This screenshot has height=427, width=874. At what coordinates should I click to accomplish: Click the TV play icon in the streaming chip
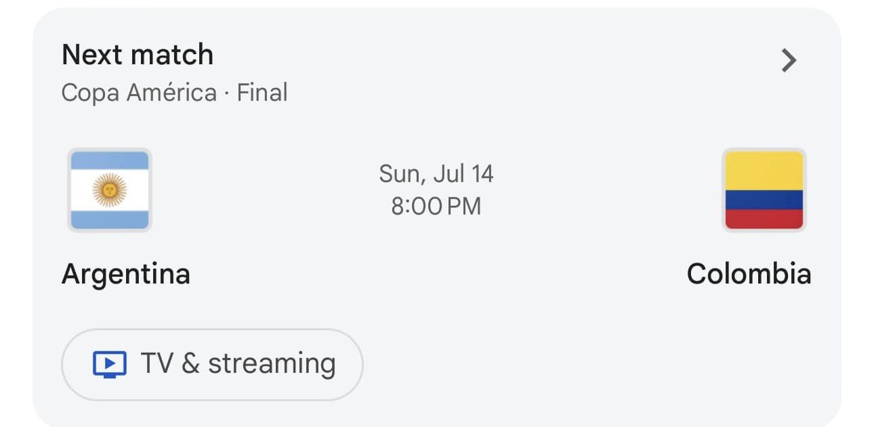click(109, 365)
